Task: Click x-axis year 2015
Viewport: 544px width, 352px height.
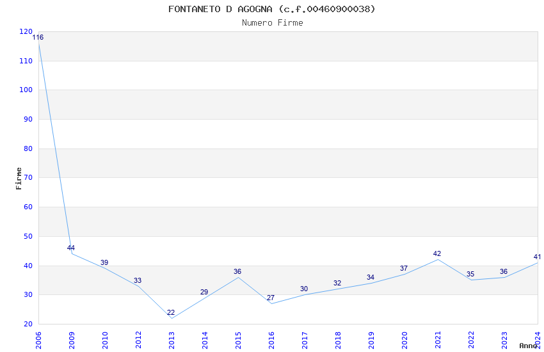Action: pyautogui.click(x=238, y=340)
